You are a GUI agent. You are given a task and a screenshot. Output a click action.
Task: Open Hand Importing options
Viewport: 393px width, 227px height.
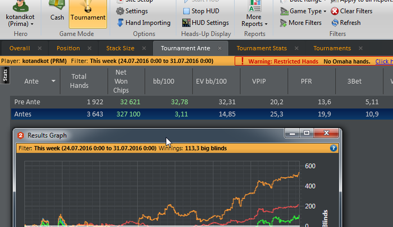[x=144, y=23]
